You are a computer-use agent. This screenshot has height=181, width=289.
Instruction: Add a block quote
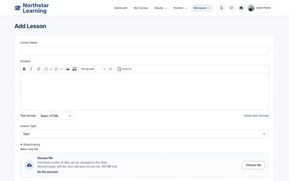click(68, 69)
